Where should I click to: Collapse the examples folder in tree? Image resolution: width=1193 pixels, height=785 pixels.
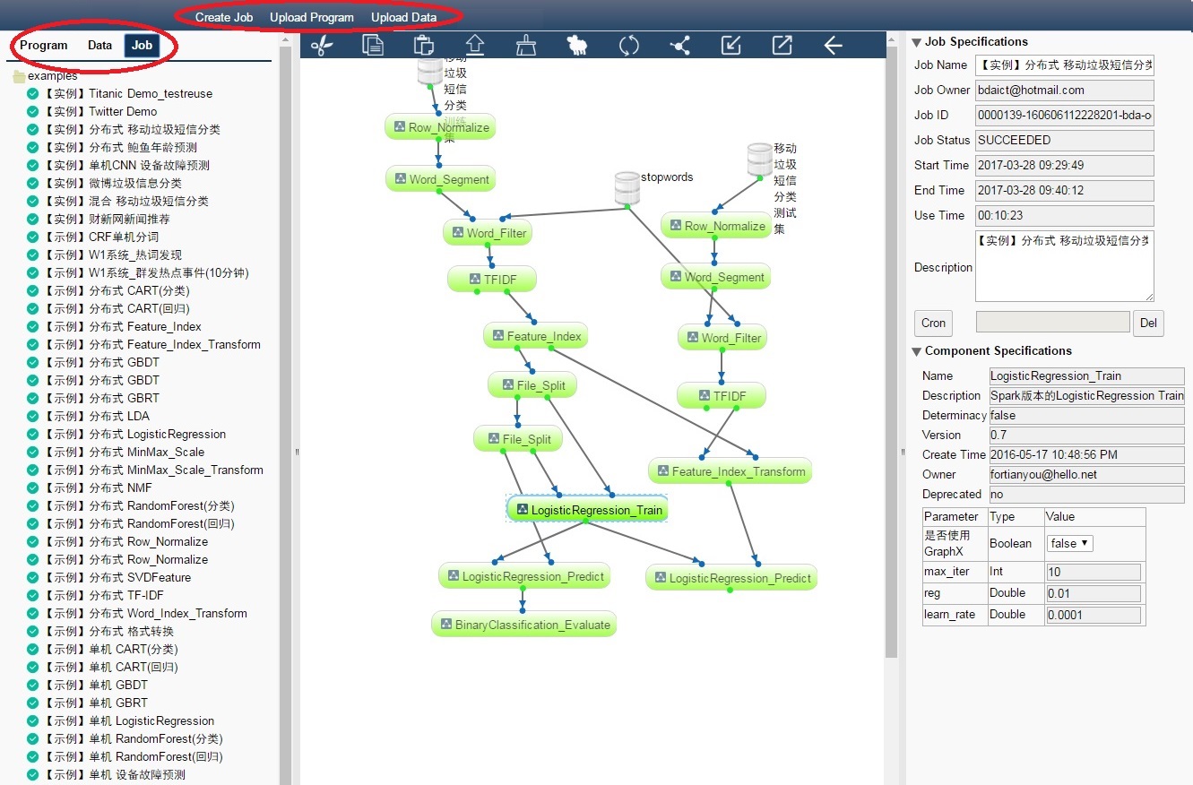coord(19,76)
